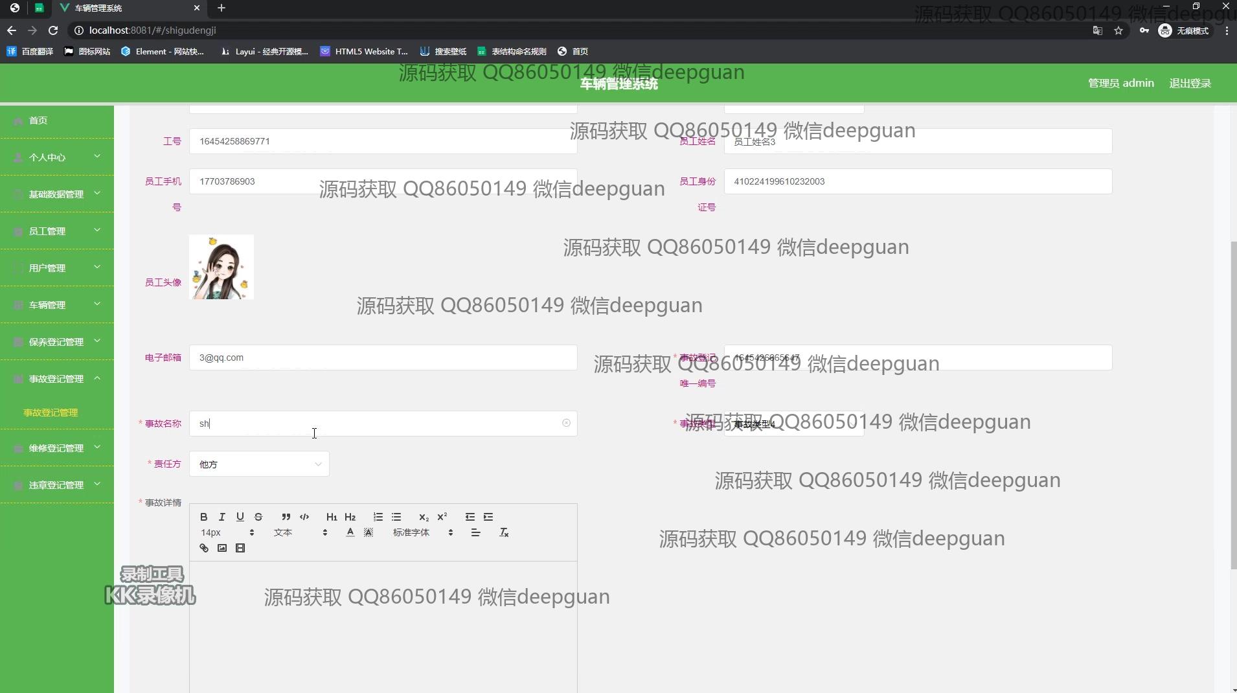
Task: Expand the 车辆管理 sidebar menu
Action: tap(57, 305)
